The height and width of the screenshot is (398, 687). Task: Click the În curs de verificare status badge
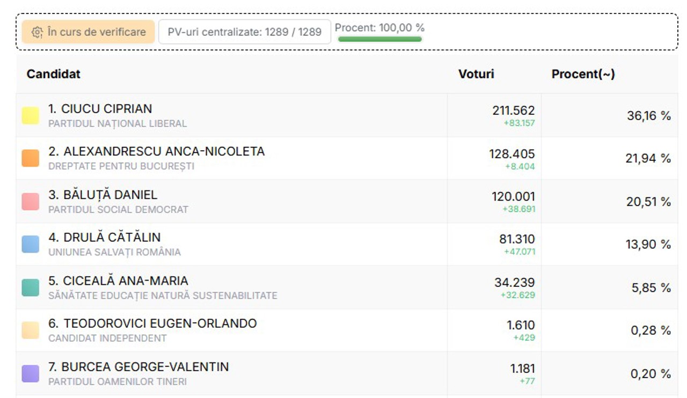click(89, 32)
